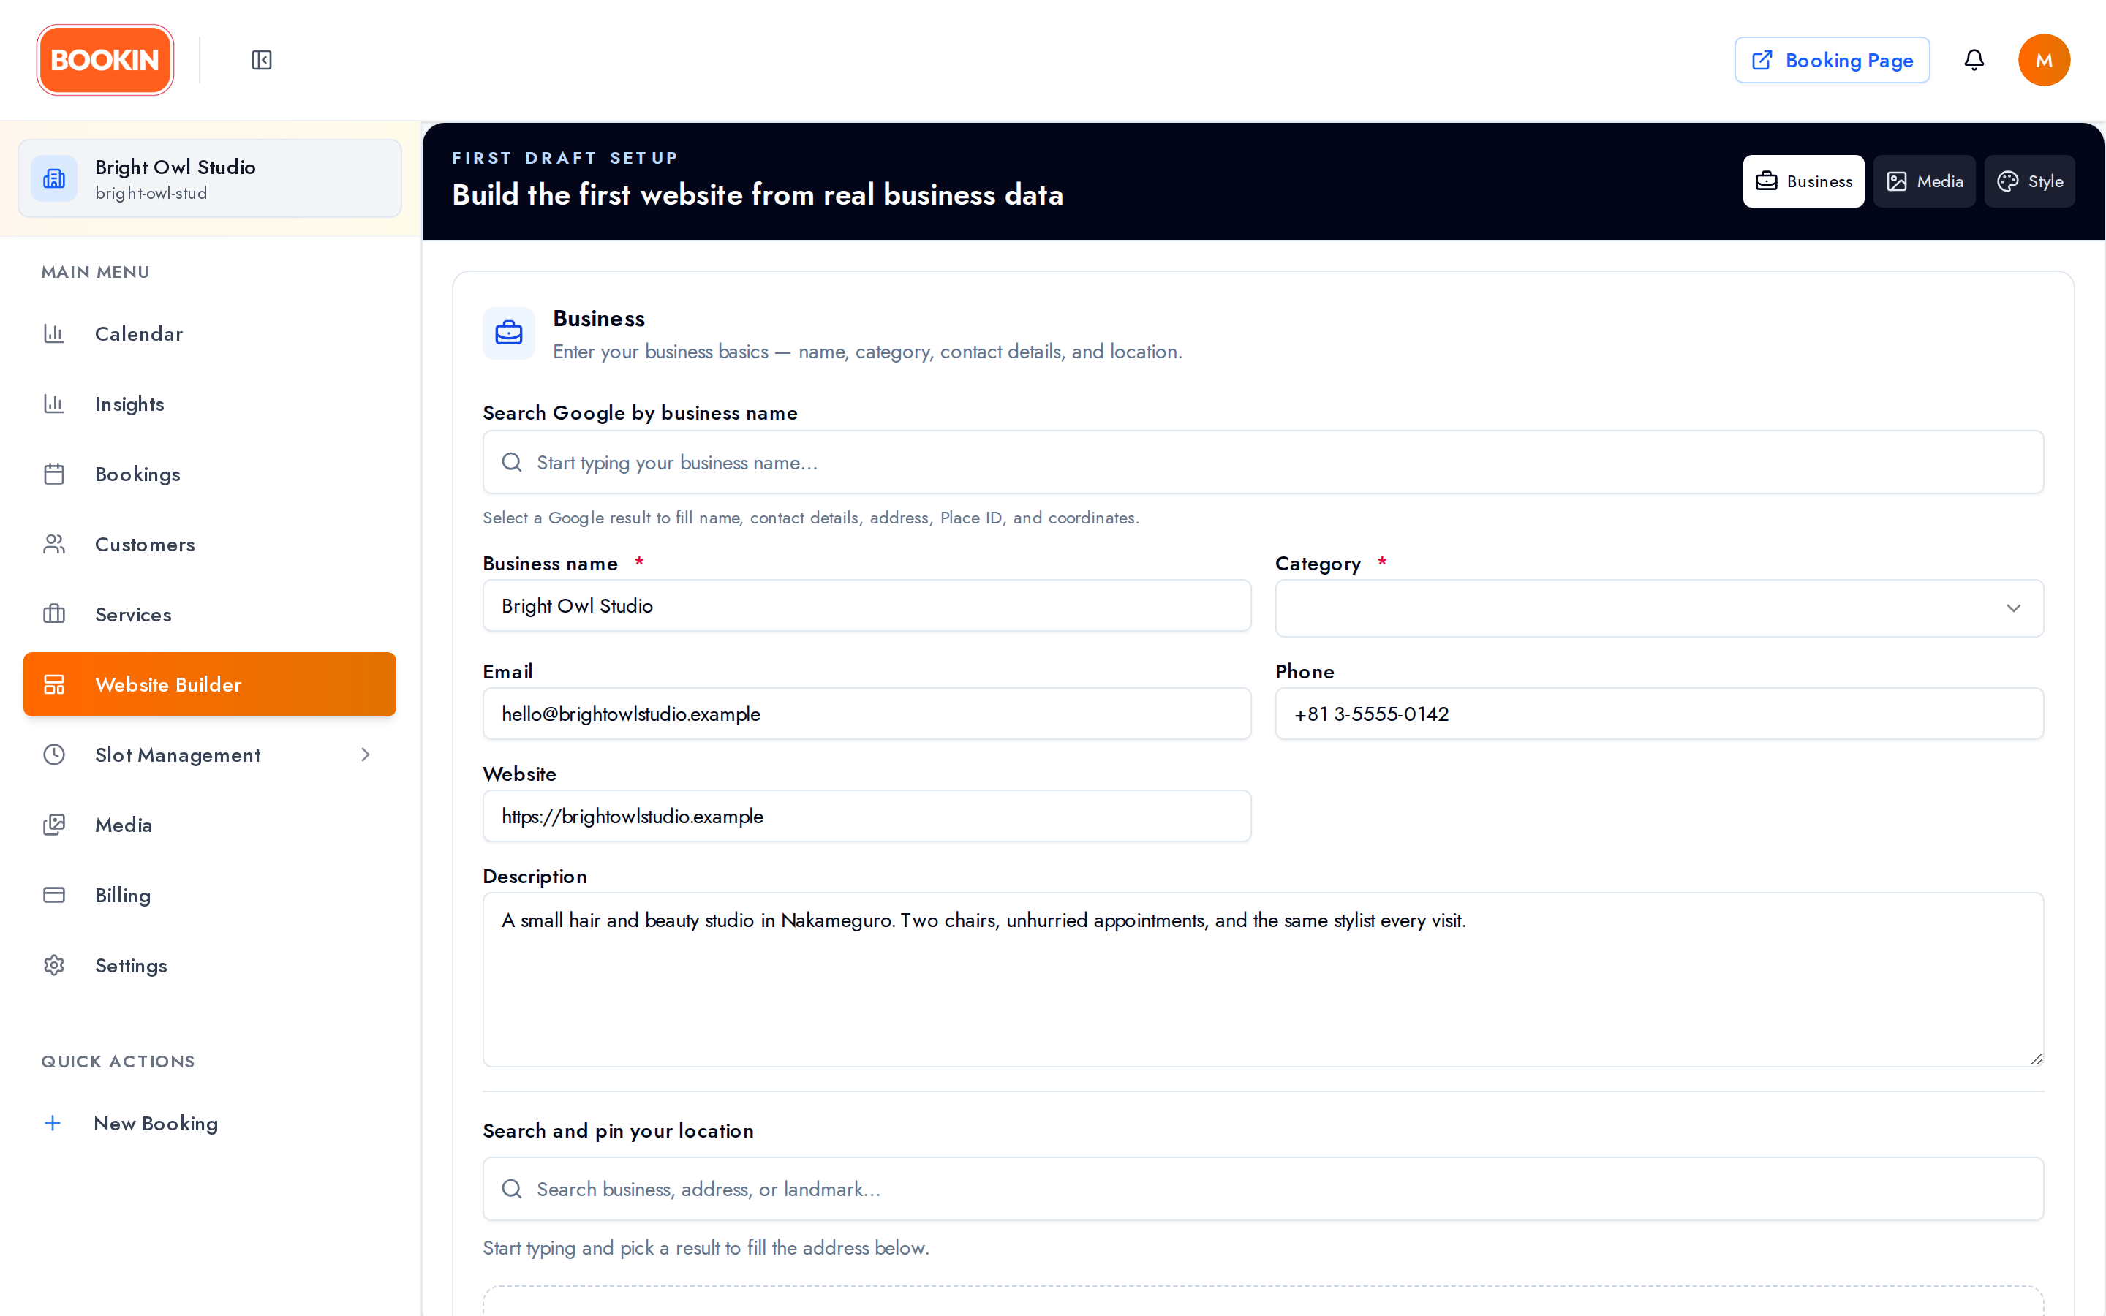Viewport: 2106px width, 1316px height.
Task: Open Bookings menu item
Action: (x=210, y=474)
